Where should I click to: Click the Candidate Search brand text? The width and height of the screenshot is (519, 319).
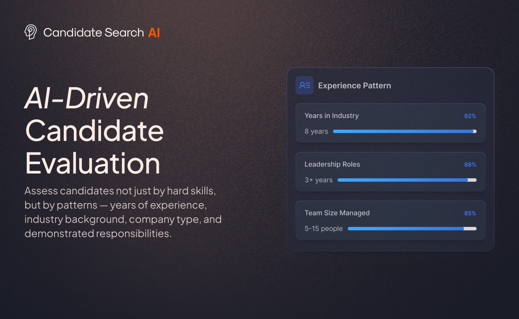point(93,33)
